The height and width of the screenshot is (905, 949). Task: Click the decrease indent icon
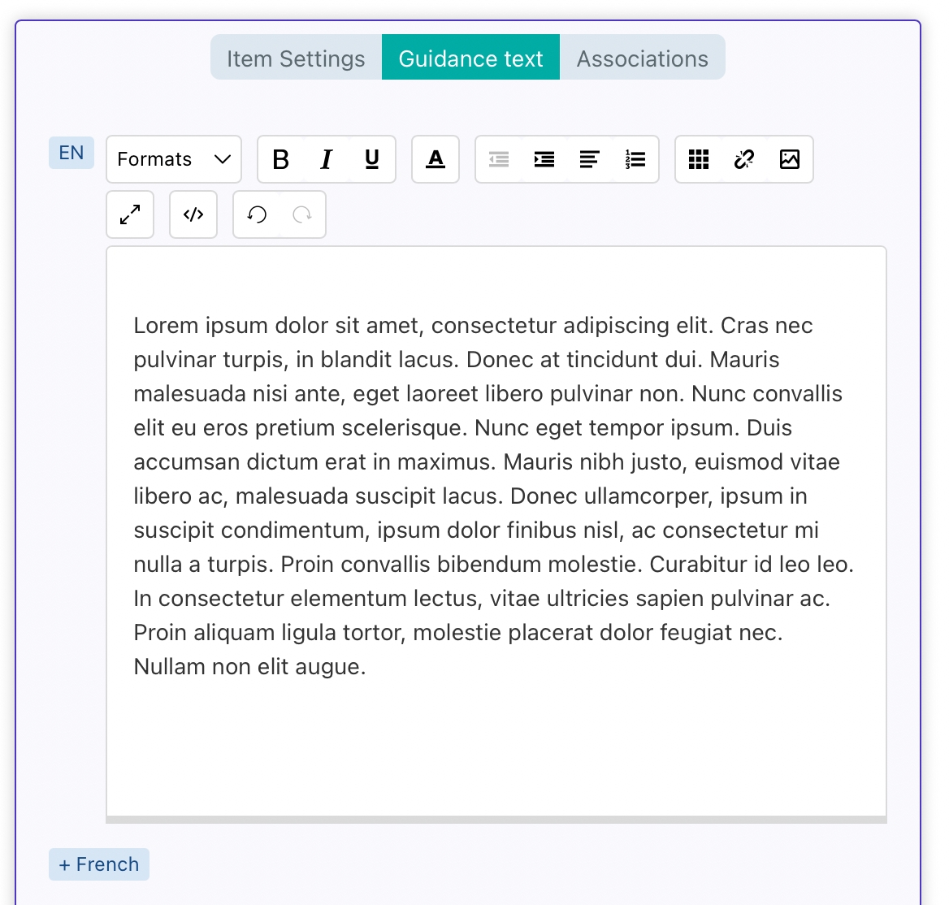click(x=500, y=159)
